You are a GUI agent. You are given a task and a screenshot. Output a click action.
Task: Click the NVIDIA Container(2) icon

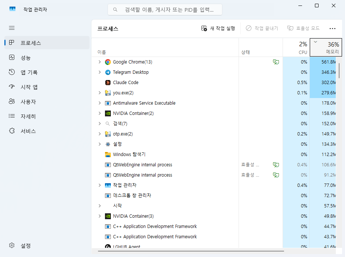(108, 113)
